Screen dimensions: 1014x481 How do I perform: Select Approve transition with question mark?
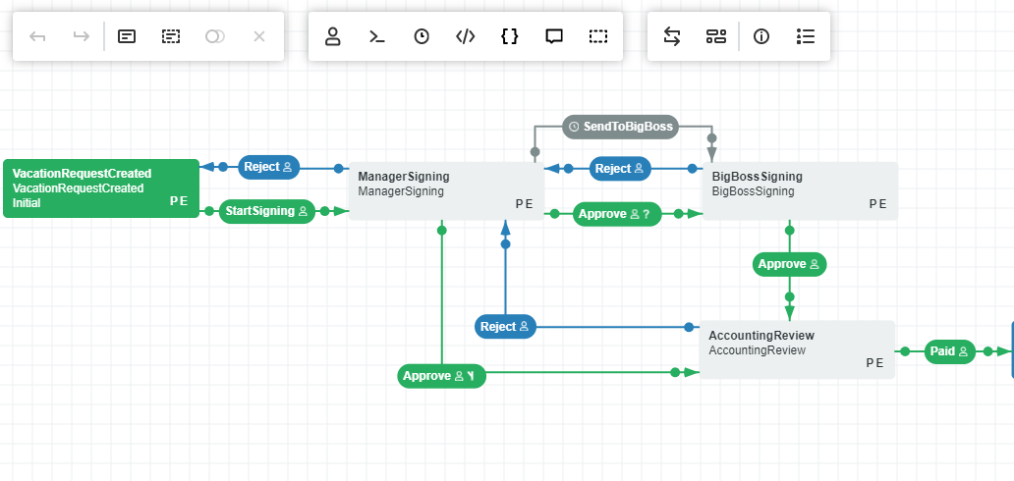coord(618,214)
